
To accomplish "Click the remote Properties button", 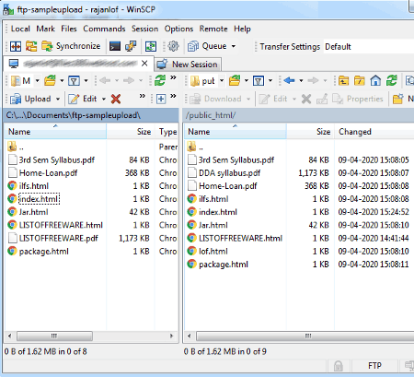I will coord(358,99).
